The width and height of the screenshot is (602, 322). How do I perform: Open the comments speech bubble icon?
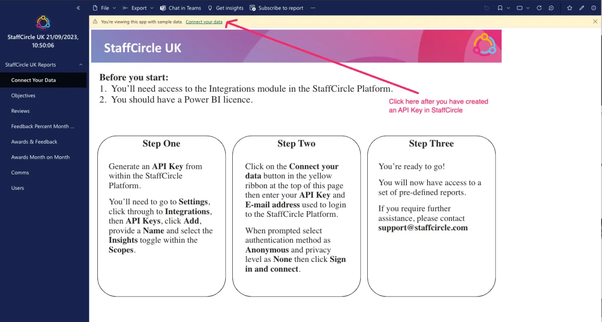(x=551, y=8)
